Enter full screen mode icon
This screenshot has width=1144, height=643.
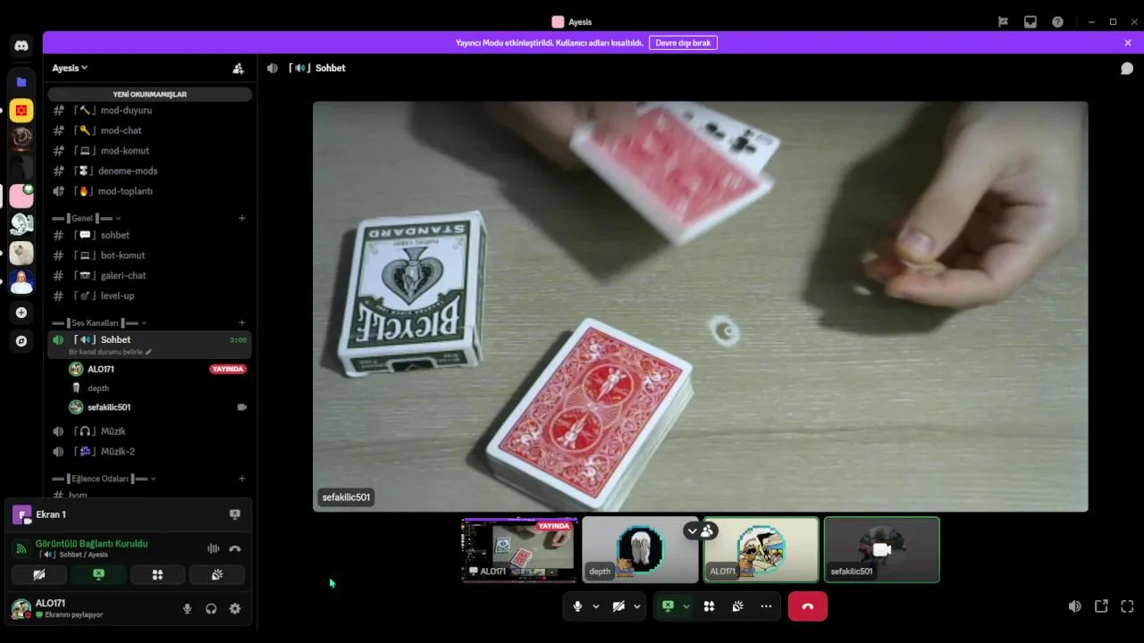pos(1127,606)
